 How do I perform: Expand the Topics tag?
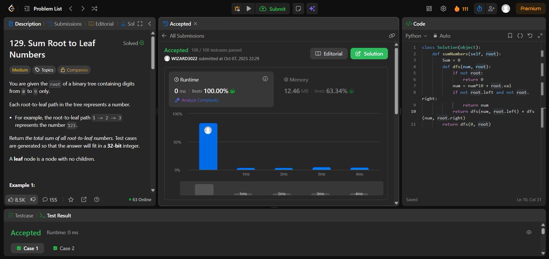[x=44, y=70]
